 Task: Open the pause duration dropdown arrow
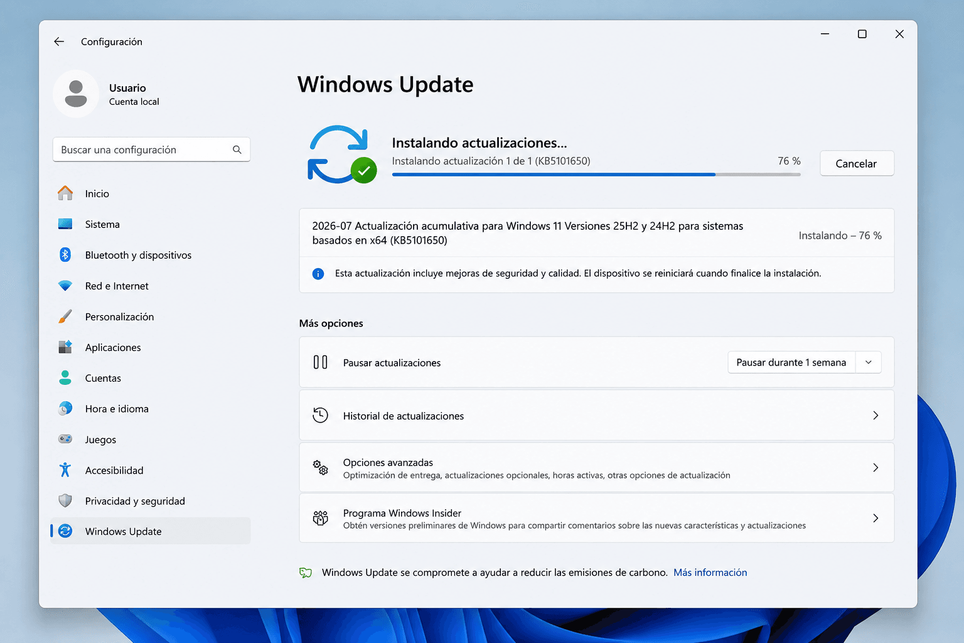(x=869, y=362)
